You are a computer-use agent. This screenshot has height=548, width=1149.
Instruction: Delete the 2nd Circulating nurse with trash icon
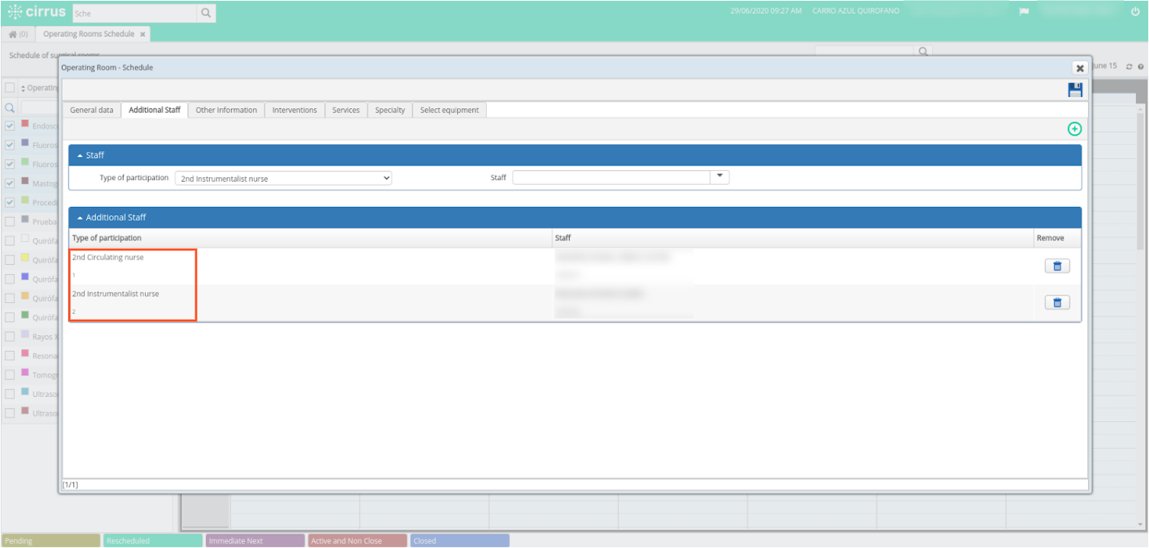coord(1057,266)
